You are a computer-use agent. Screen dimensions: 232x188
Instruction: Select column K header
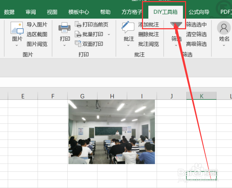pos(202,96)
